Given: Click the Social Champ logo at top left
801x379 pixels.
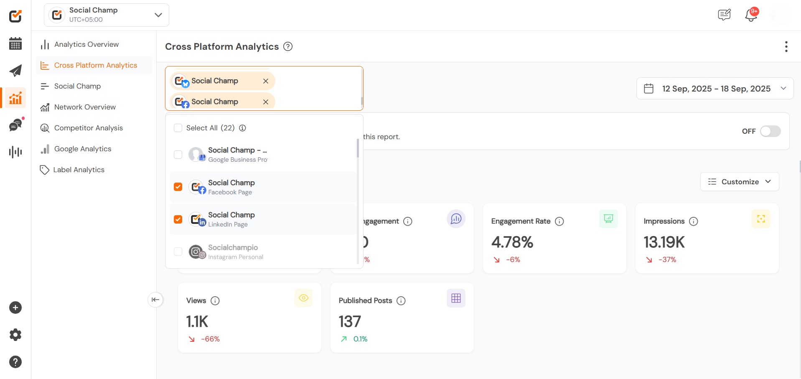Looking at the screenshot, I should pos(15,16).
